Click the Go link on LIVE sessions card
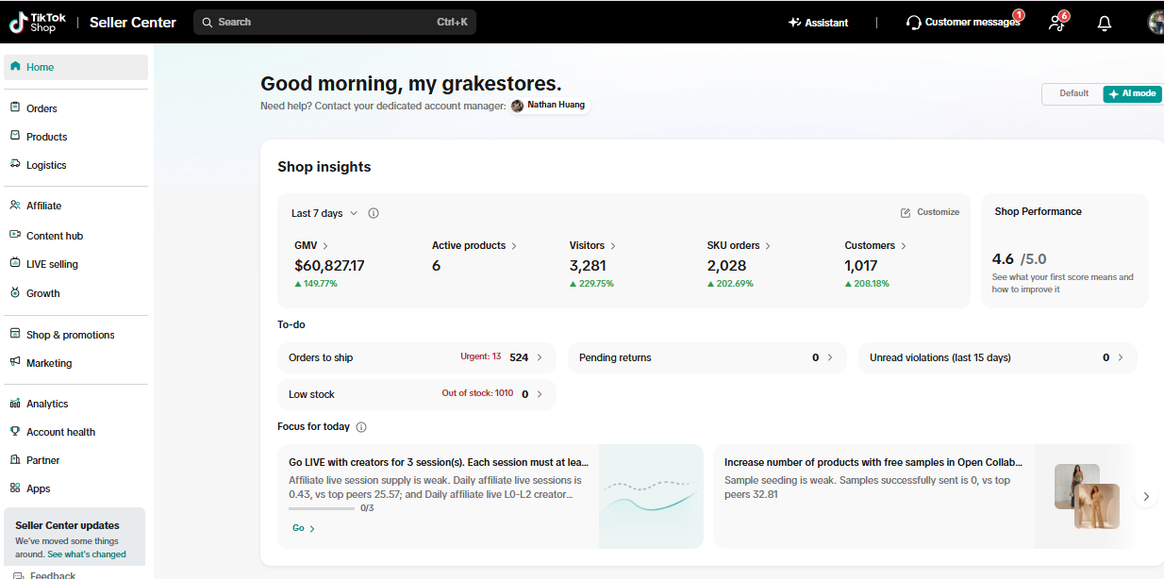The height and width of the screenshot is (579, 1164). (304, 528)
